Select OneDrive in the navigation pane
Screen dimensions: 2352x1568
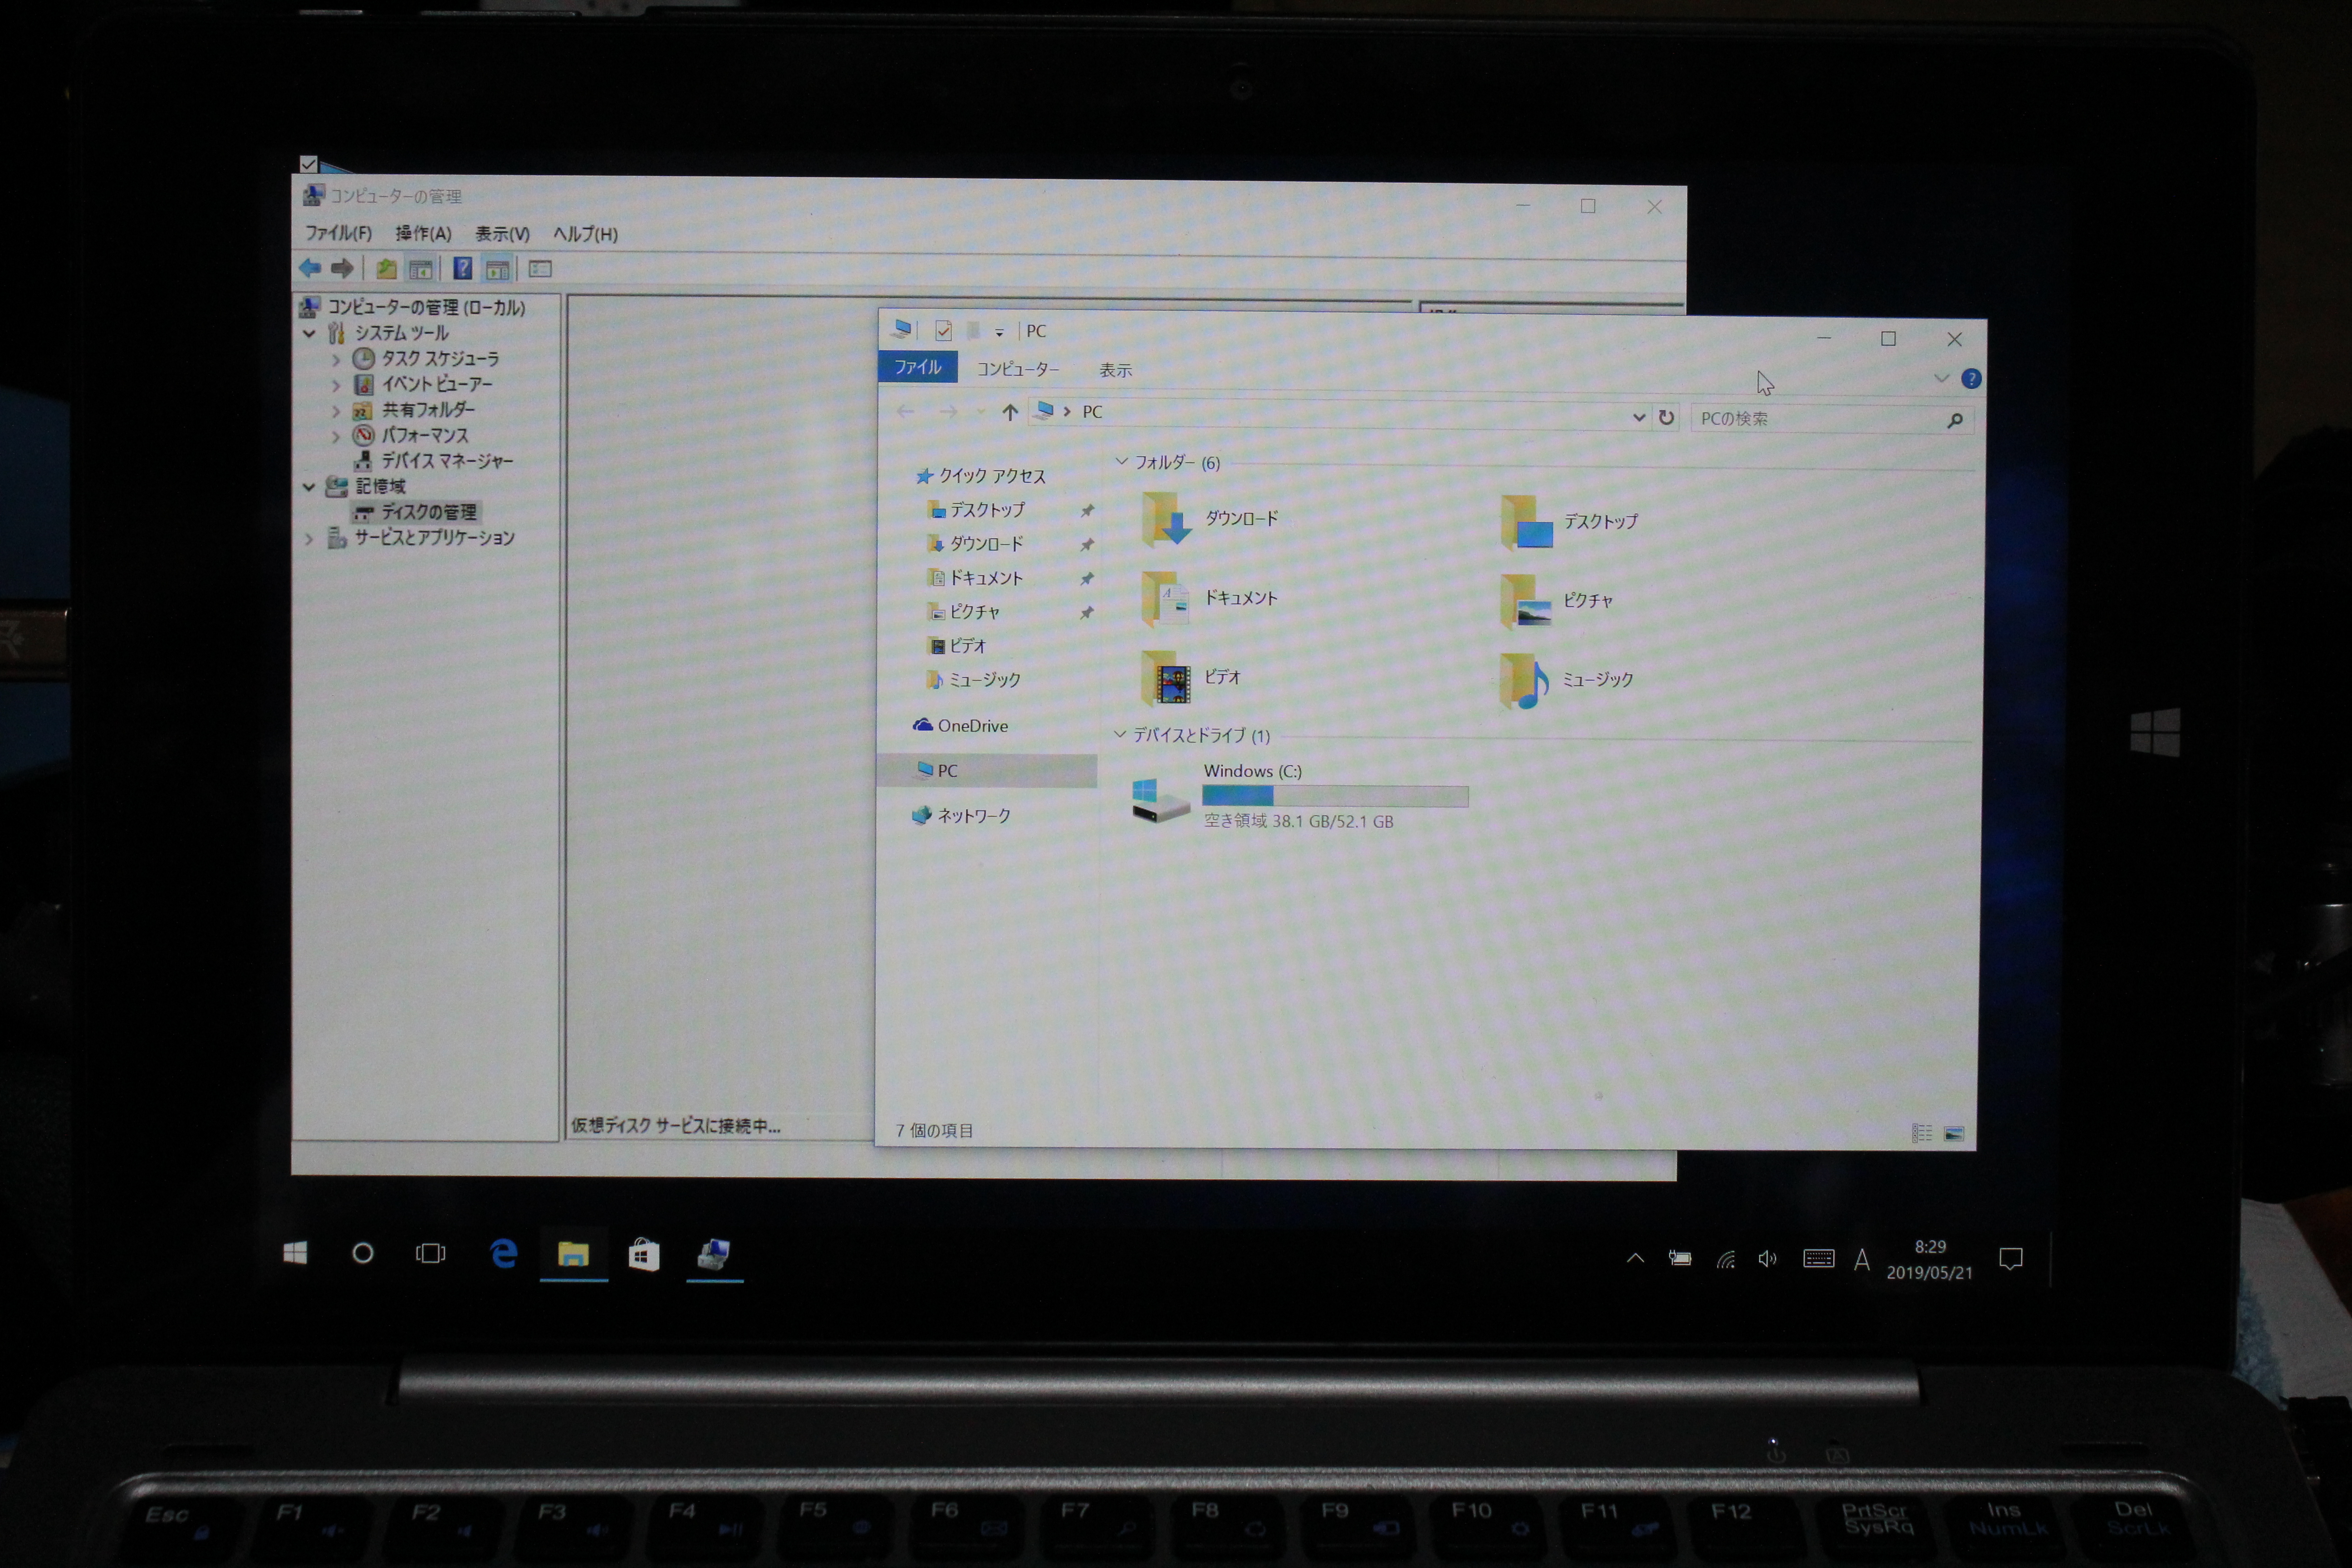tap(971, 726)
